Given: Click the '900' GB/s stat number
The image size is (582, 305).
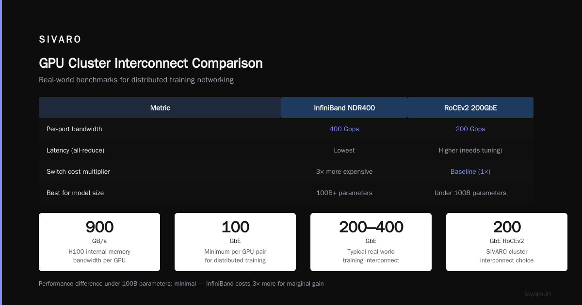Looking at the screenshot, I should click(99, 227).
